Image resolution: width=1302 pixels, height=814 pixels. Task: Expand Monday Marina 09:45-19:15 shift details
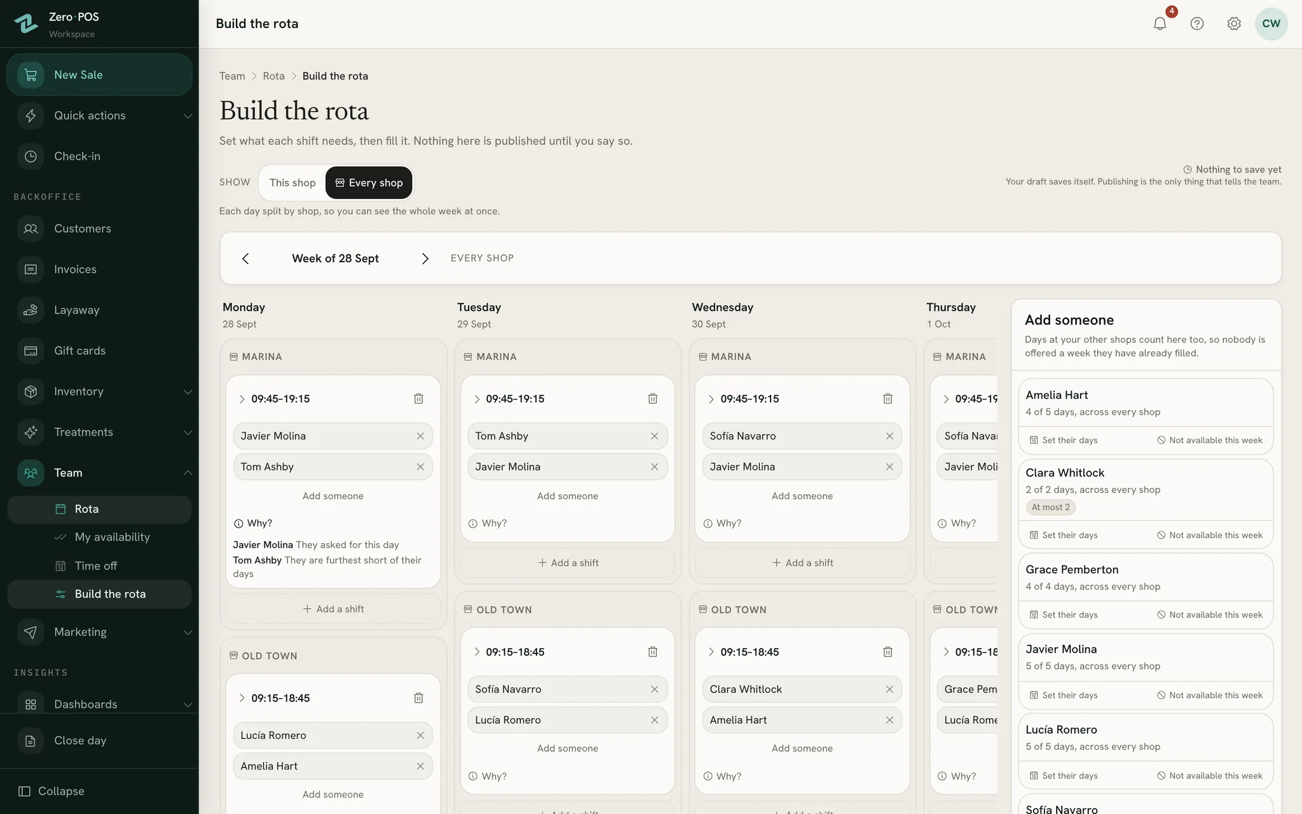click(x=242, y=399)
